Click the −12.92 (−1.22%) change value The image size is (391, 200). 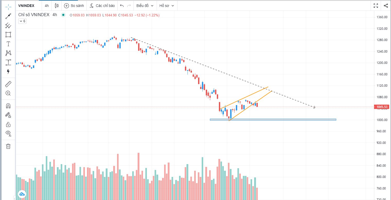(x=147, y=15)
